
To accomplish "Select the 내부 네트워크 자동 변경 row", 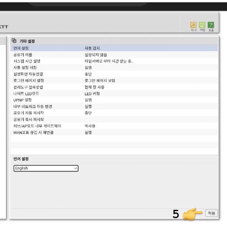I will click(114, 107).
